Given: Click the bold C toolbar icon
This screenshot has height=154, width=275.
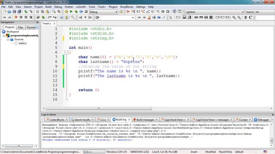Looking at the screenshot, I should tap(251, 17).
